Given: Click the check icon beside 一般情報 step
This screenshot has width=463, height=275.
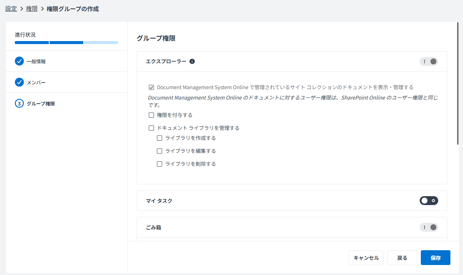Looking at the screenshot, I should coord(19,61).
